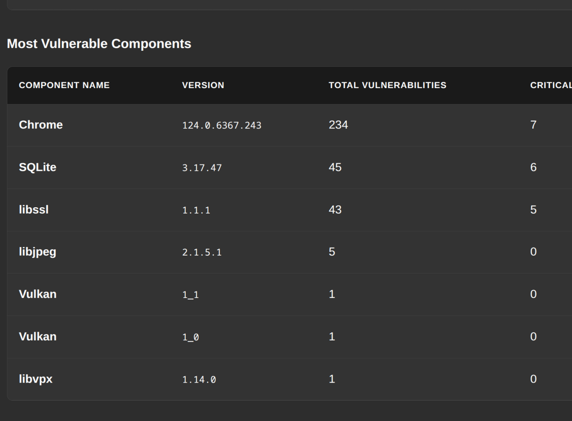Screen dimensions: 572x421
Task: Select the libssl component row
Action: pos(156,210)
